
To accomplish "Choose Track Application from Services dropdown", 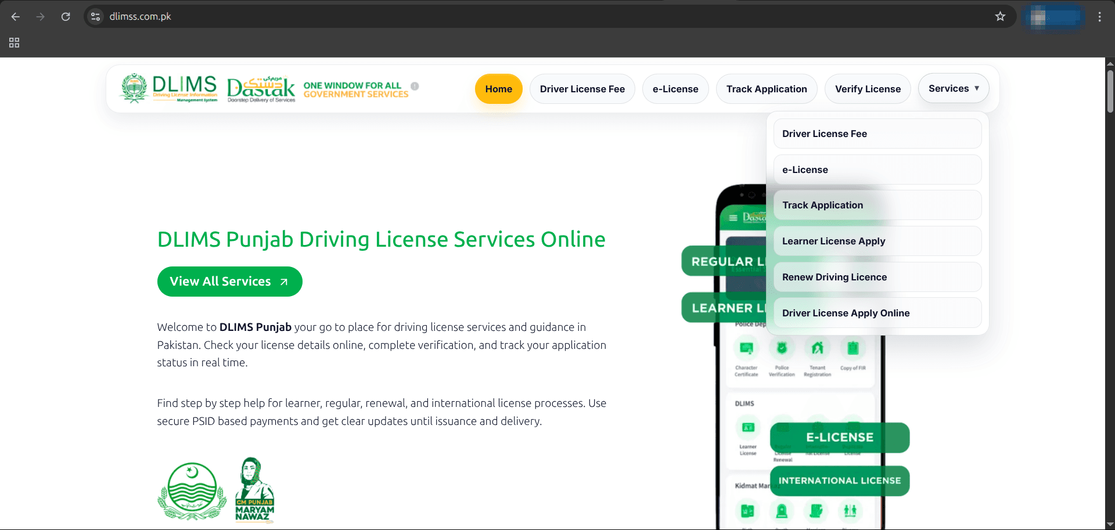I will coord(877,205).
